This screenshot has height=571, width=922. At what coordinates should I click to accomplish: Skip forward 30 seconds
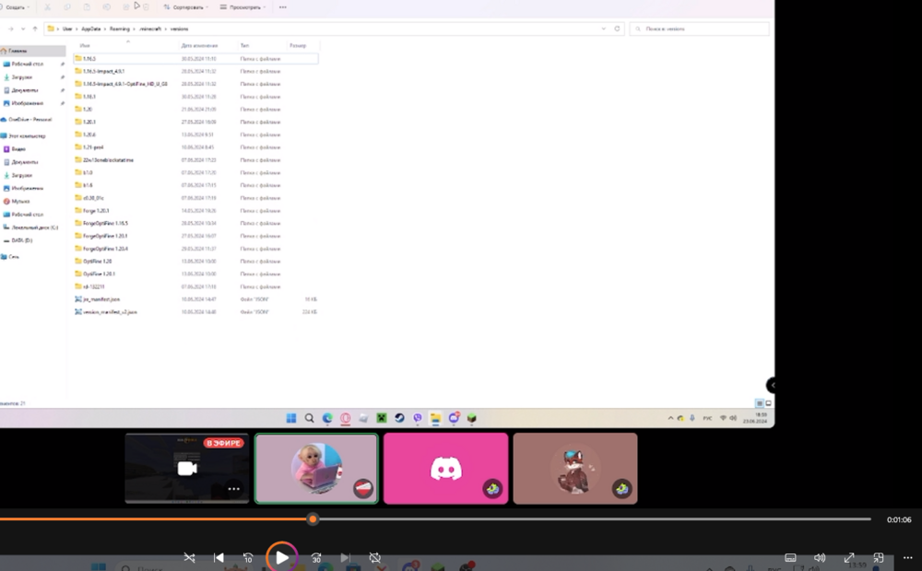(x=316, y=557)
